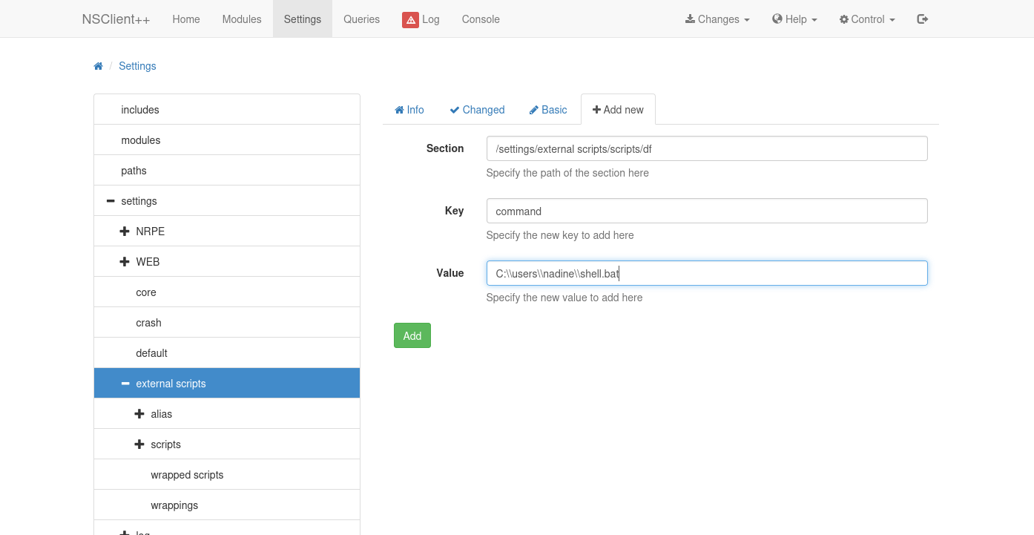Focus the Value input field
This screenshot has width=1034, height=535.
(x=707, y=273)
